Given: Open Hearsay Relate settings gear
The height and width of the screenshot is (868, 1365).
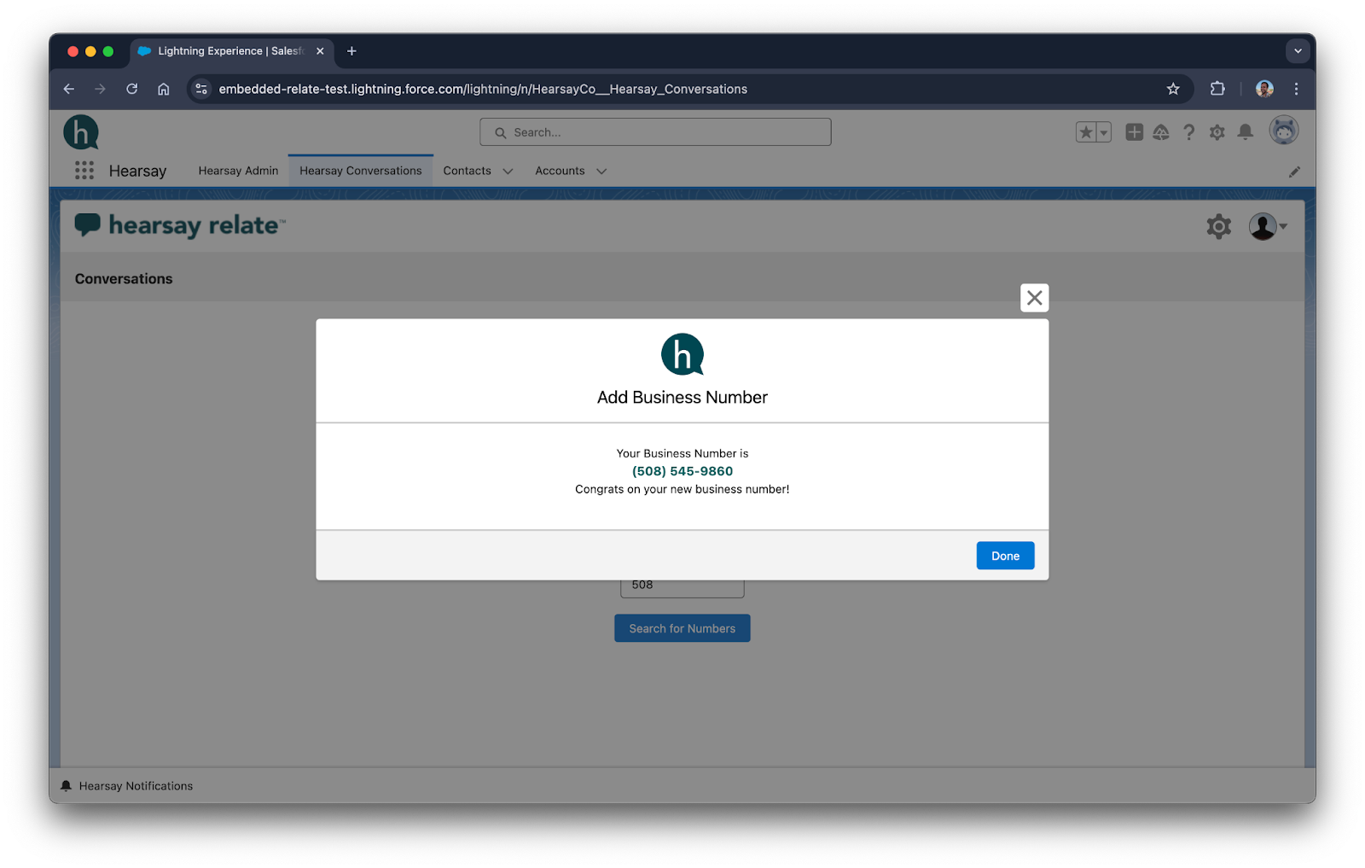Looking at the screenshot, I should tap(1218, 226).
